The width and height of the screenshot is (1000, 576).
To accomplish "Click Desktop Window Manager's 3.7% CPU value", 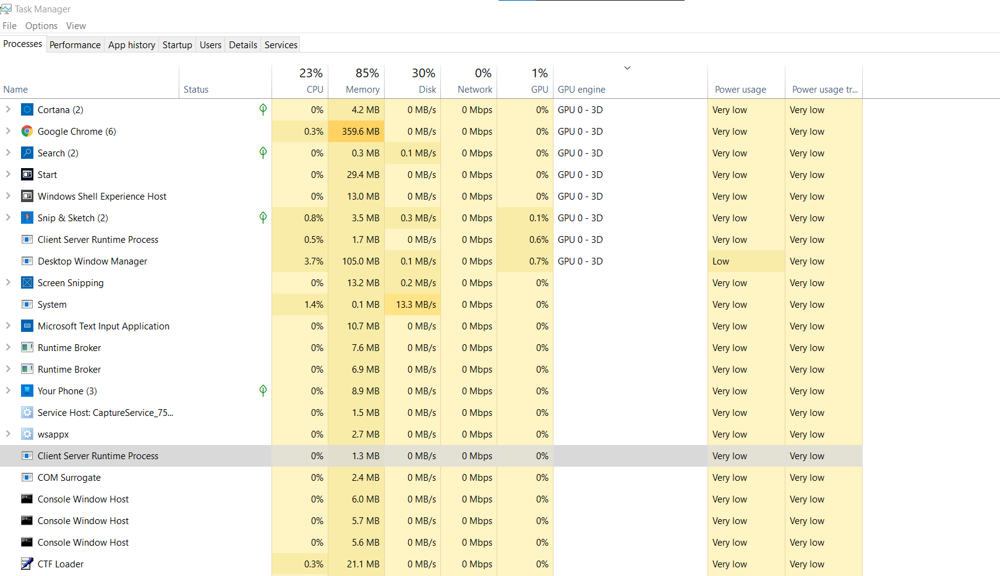I will (x=300, y=261).
